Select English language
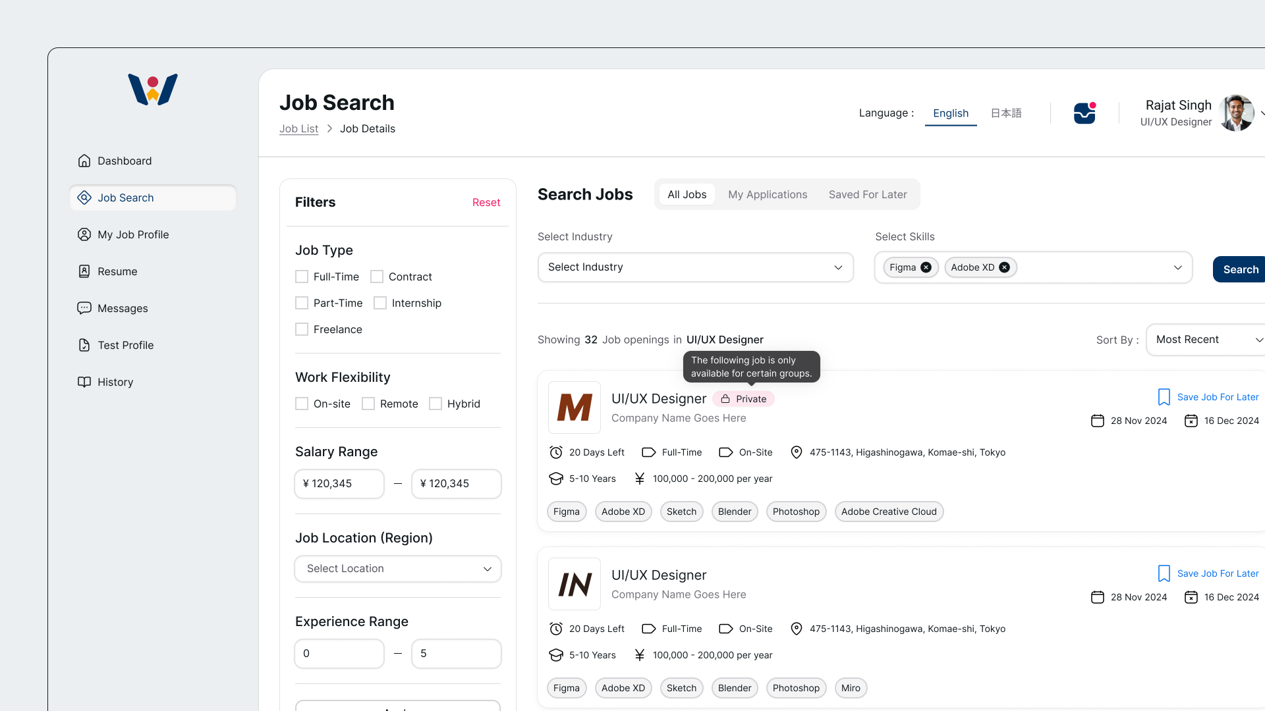This screenshot has width=1265, height=711. point(951,113)
